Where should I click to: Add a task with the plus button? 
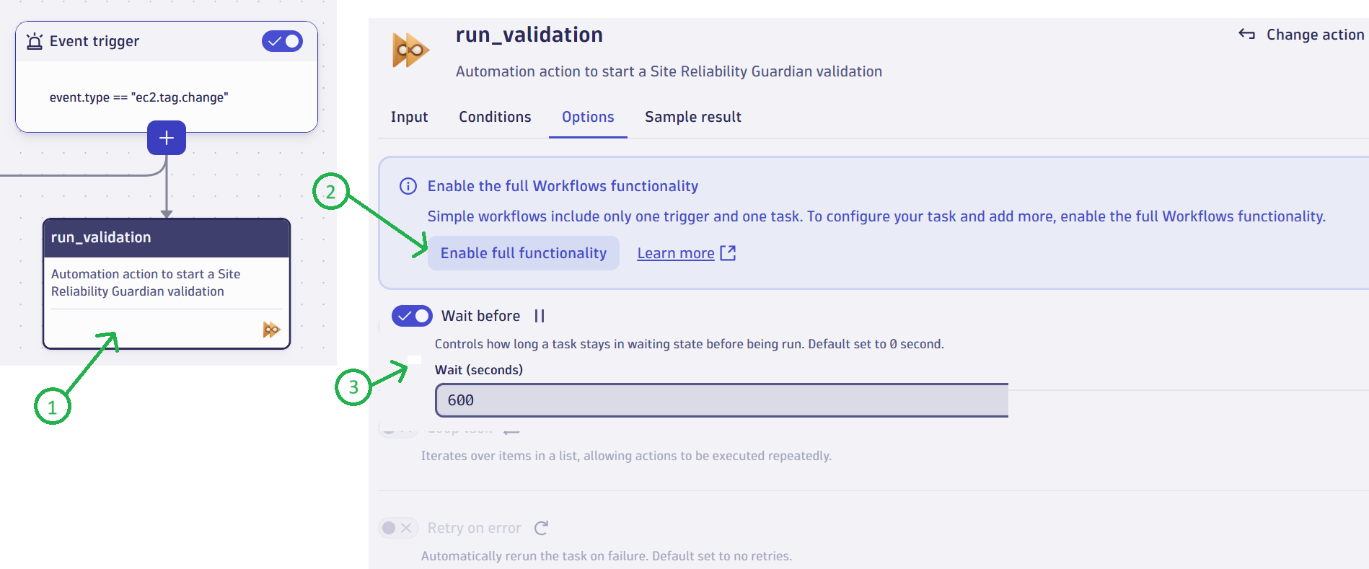(x=167, y=138)
